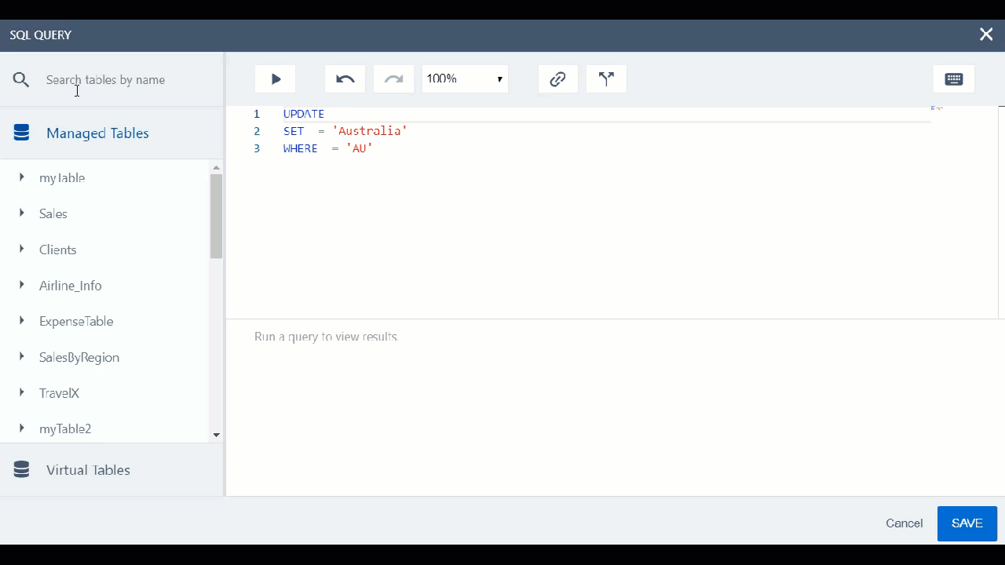Open the Managed Tables section

[x=97, y=133]
